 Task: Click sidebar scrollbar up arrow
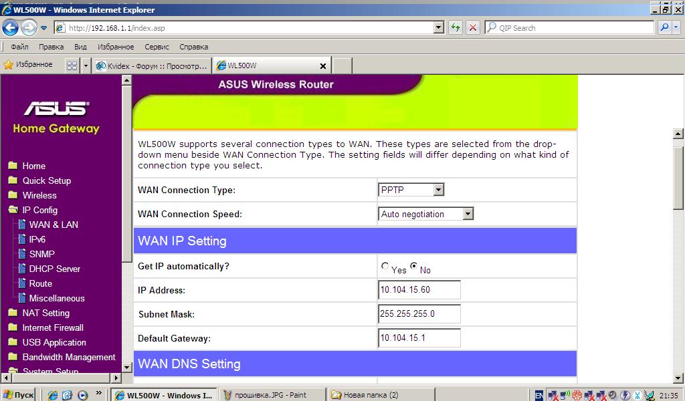tap(126, 80)
